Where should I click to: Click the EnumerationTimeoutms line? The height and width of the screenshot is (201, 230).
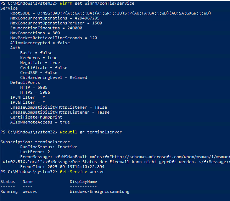(46, 28)
